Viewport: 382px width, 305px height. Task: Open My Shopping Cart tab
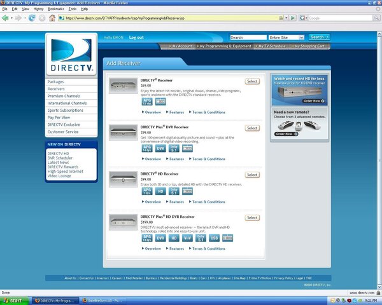(308, 46)
